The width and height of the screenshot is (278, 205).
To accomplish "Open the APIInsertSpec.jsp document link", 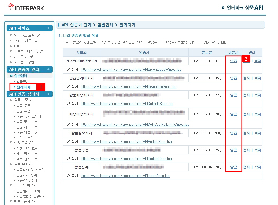I will coord(125,176).
